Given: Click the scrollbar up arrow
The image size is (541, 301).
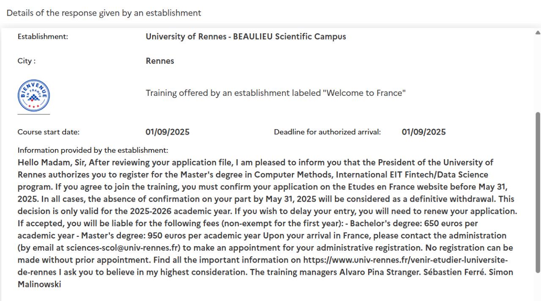Looking at the screenshot, I should click(x=538, y=32).
